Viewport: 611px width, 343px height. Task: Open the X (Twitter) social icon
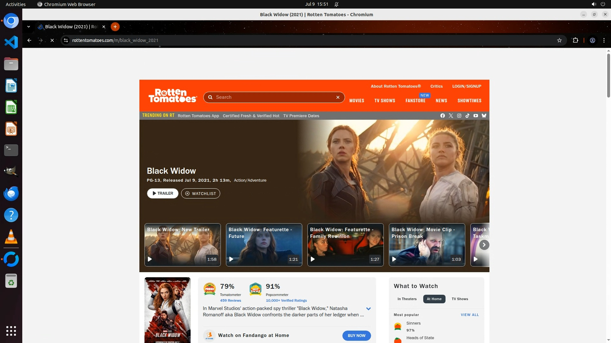451,116
